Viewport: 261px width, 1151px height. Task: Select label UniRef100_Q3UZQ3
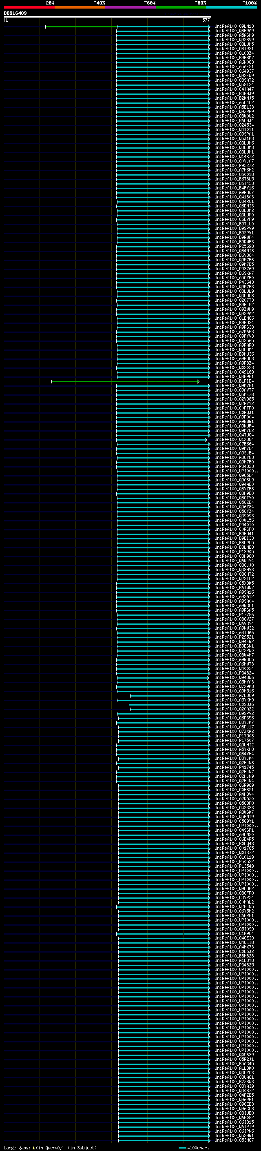[234, 1072]
